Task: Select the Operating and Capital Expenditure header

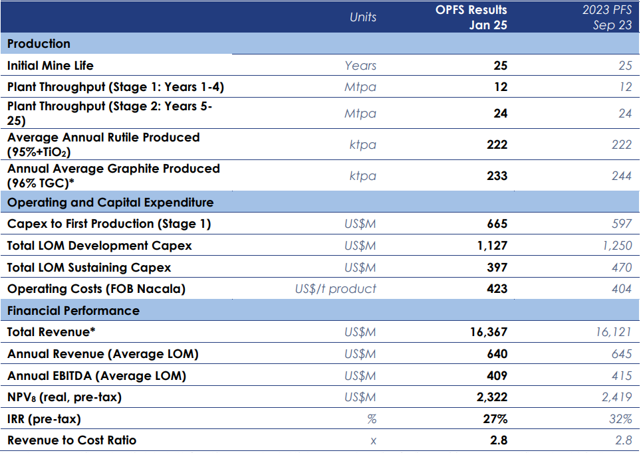Action: coord(110,202)
